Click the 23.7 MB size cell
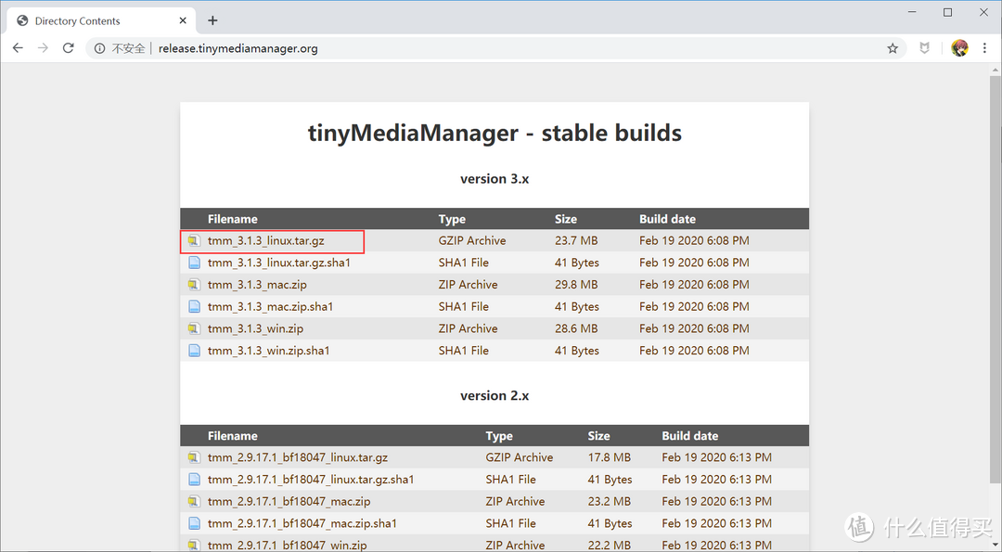 coord(576,241)
